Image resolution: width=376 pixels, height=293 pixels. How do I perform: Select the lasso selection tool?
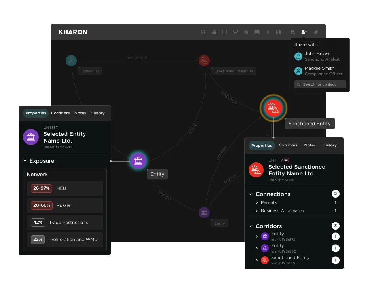pos(235,32)
